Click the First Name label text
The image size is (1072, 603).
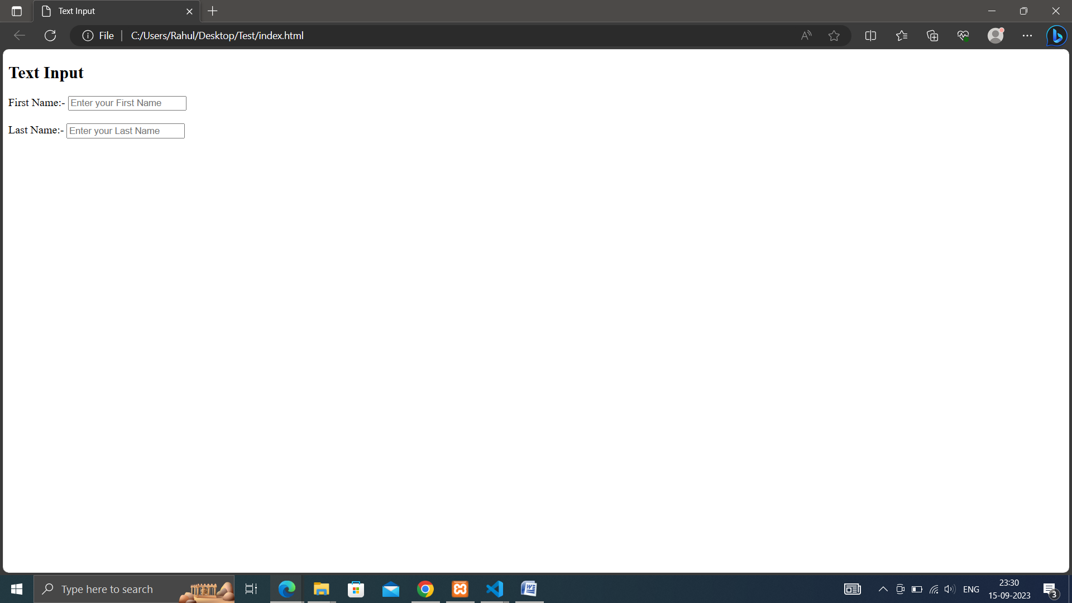click(x=37, y=103)
